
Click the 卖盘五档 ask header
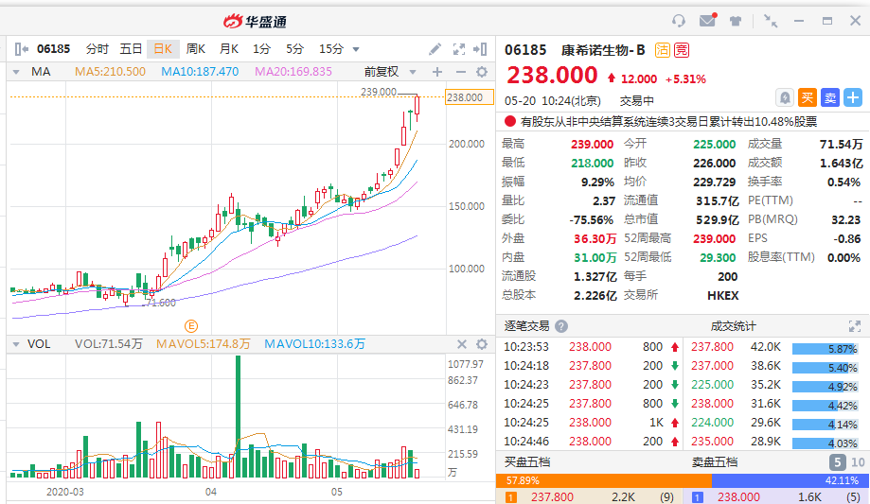[x=715, y=461]
